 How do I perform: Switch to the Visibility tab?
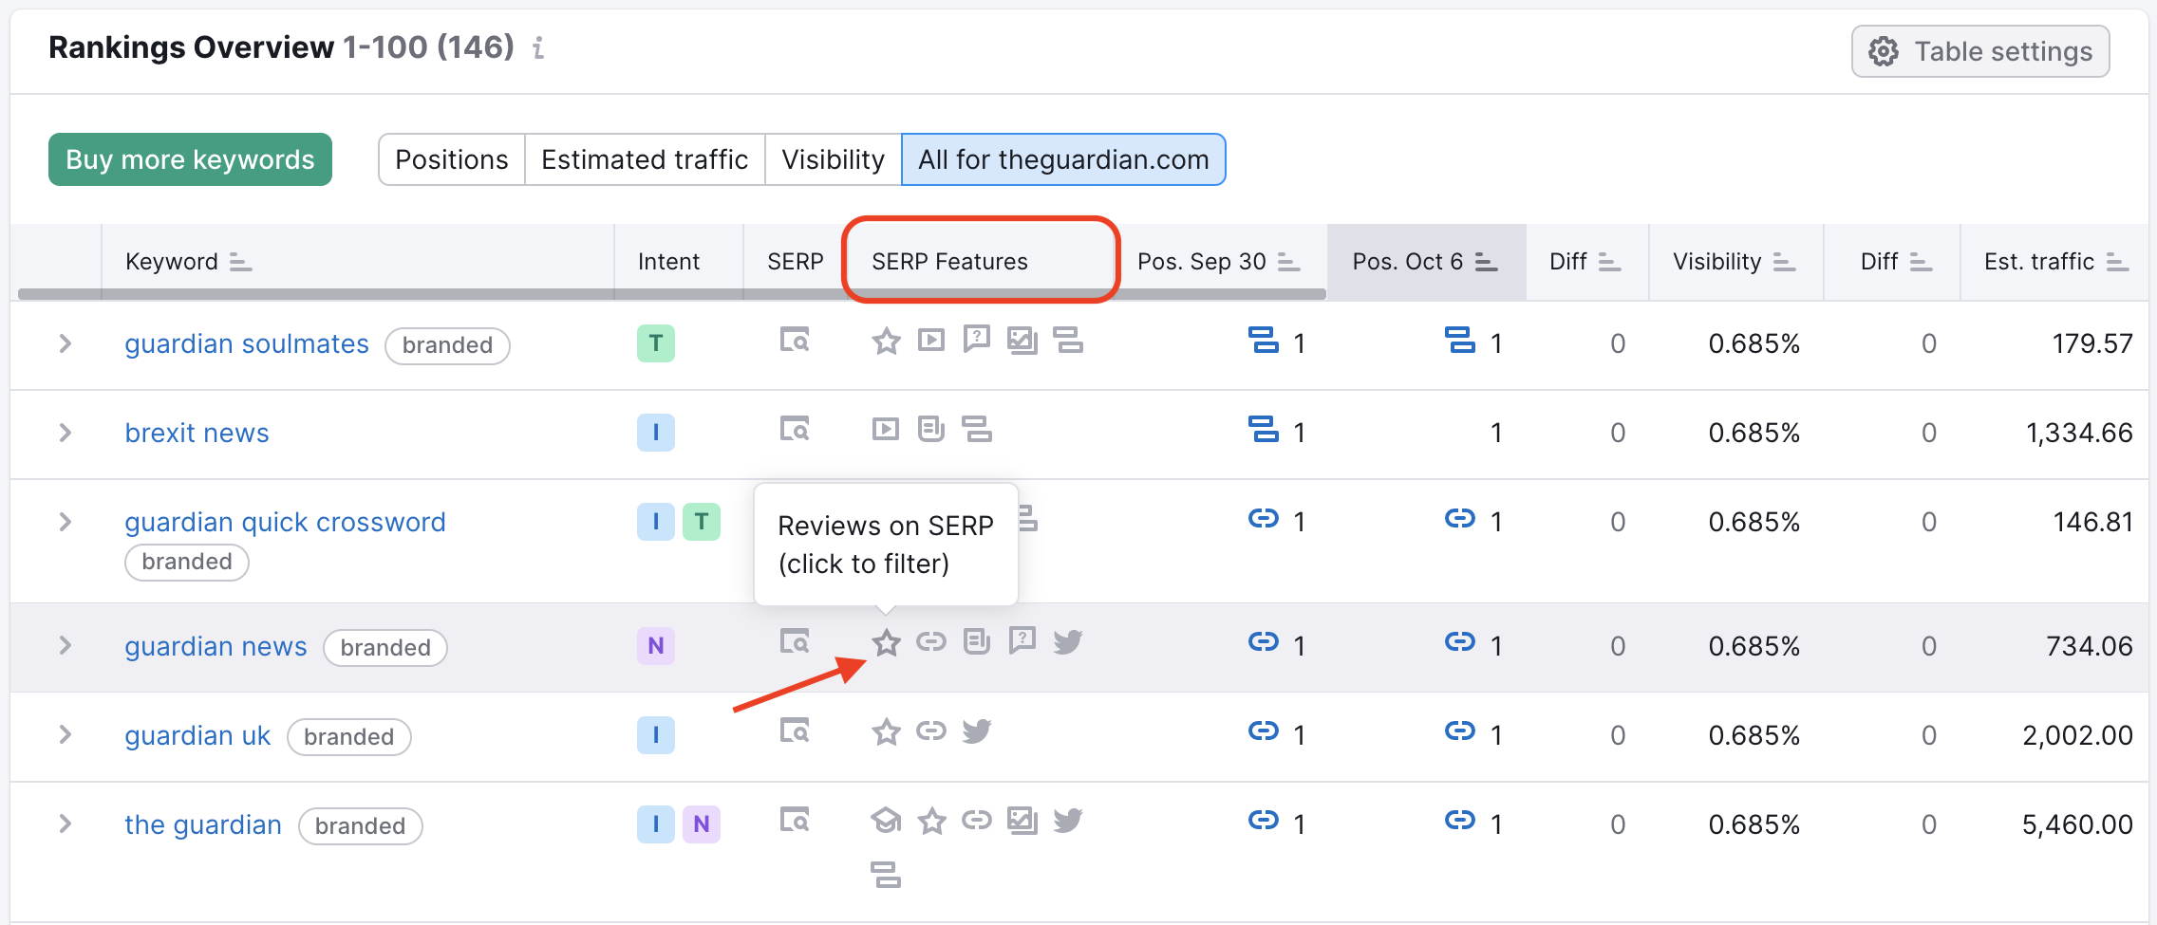(833, 159)
